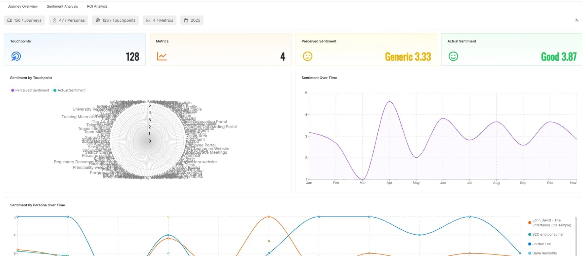Image resolution: width=582 pixels, height=256 pixels.
Task: Click the radar chart center at 0
Action: tap(150, 141)
